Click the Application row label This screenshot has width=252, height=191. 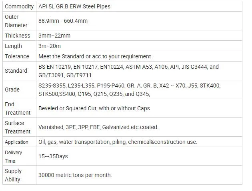(17, 142)
